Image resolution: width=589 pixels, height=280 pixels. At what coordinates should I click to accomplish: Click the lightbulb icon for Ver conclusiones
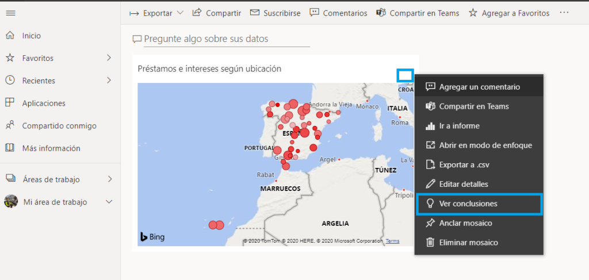tap(430, 204)
